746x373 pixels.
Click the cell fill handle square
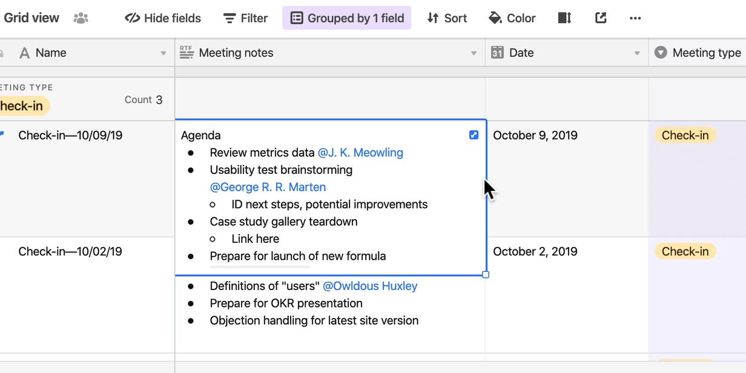click(486, 275)
